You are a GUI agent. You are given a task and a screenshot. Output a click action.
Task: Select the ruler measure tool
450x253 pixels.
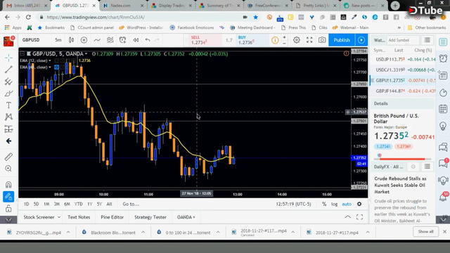click(x=8, y=157)
